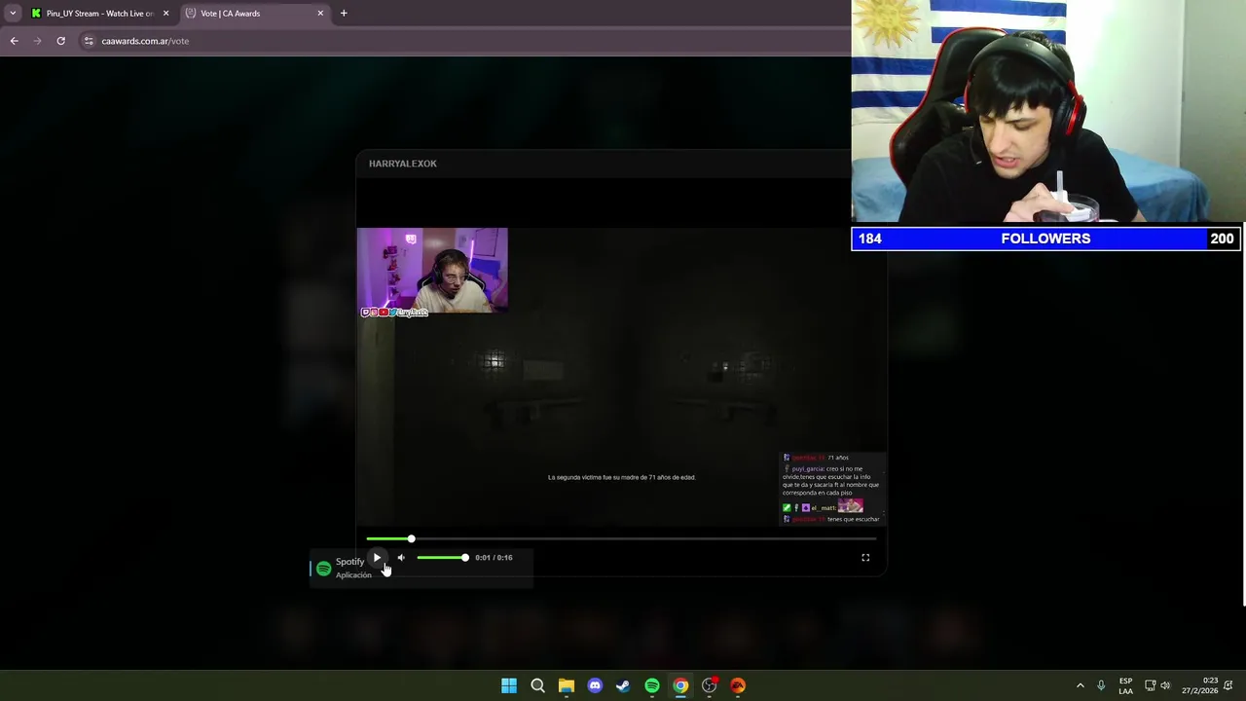Switch to Chrome in the taskbar
This screenshot has height=701, width=1246.
pos(680,685)
